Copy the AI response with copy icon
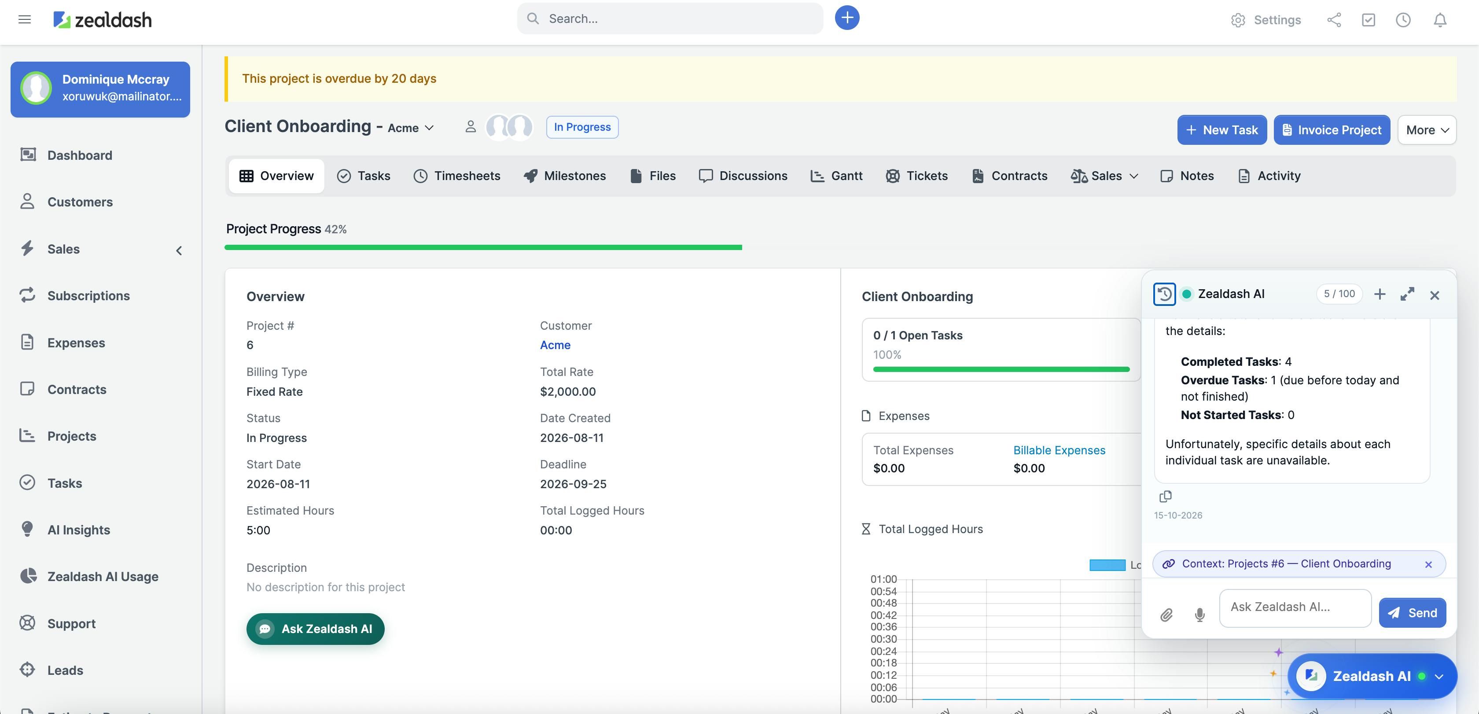 tap(1165, 497)
